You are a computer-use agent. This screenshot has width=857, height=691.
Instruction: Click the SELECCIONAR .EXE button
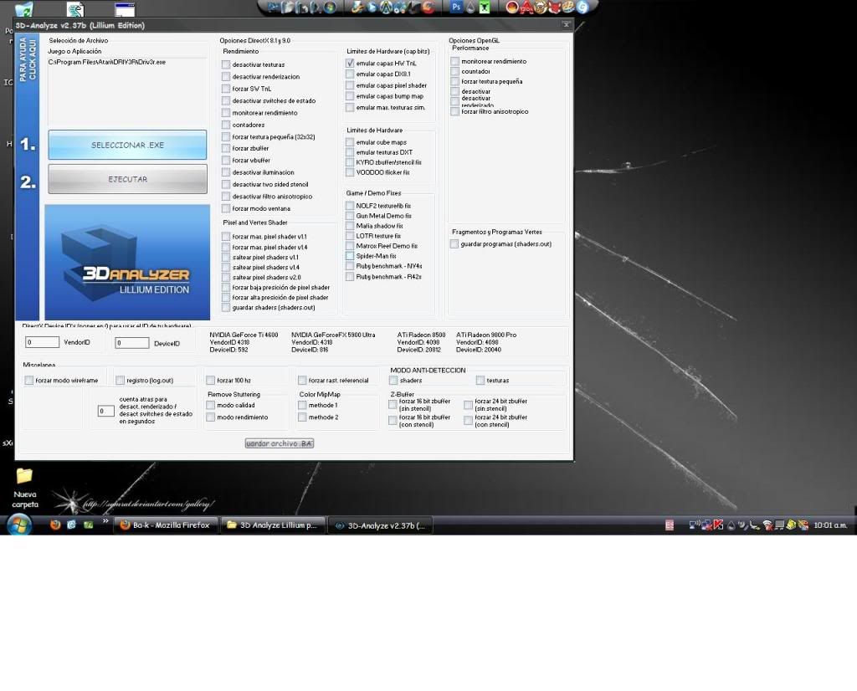(x=127, y=145)
